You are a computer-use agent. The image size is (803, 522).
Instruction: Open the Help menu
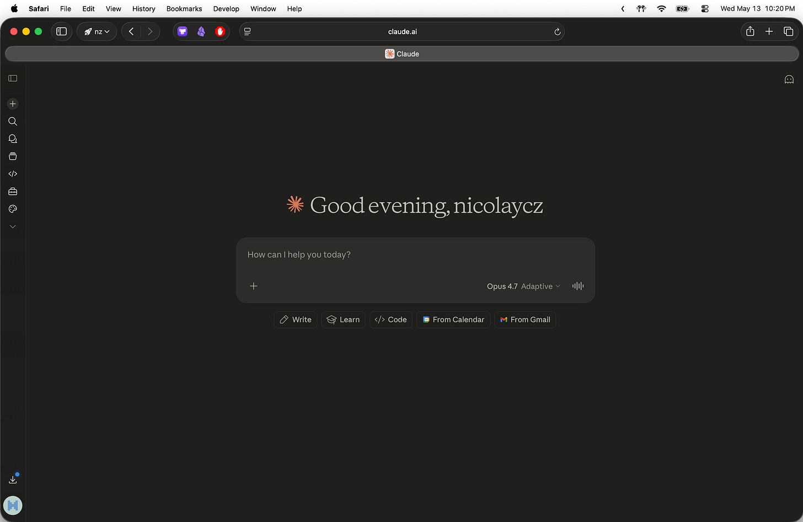(x=295, y=9)
